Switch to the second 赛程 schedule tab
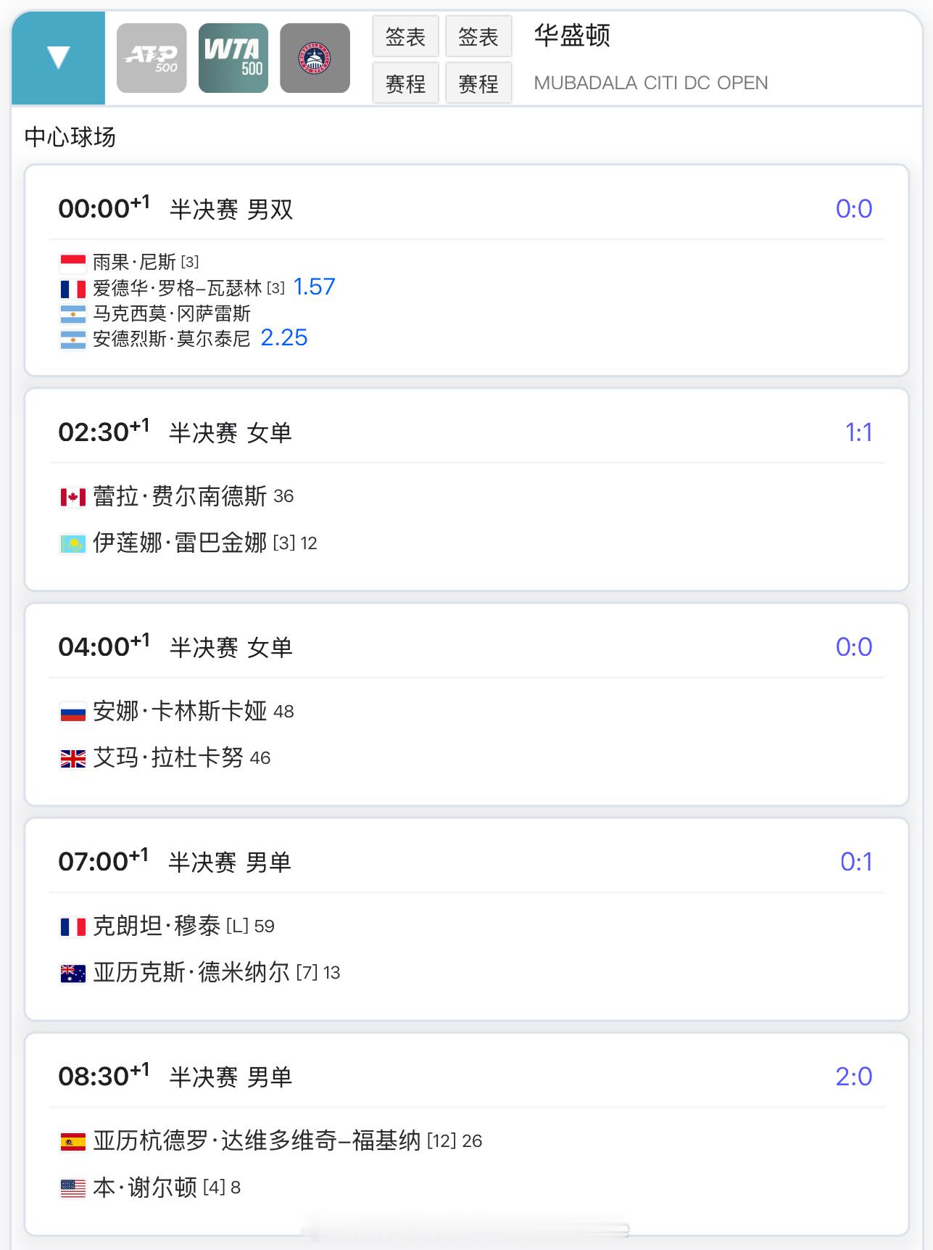The height and width of the screenshot is (1250, 933). click(x=478, y=83)
